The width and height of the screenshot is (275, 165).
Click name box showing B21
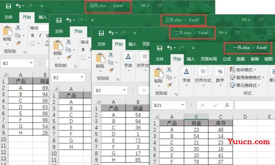[x=166, y=105]
